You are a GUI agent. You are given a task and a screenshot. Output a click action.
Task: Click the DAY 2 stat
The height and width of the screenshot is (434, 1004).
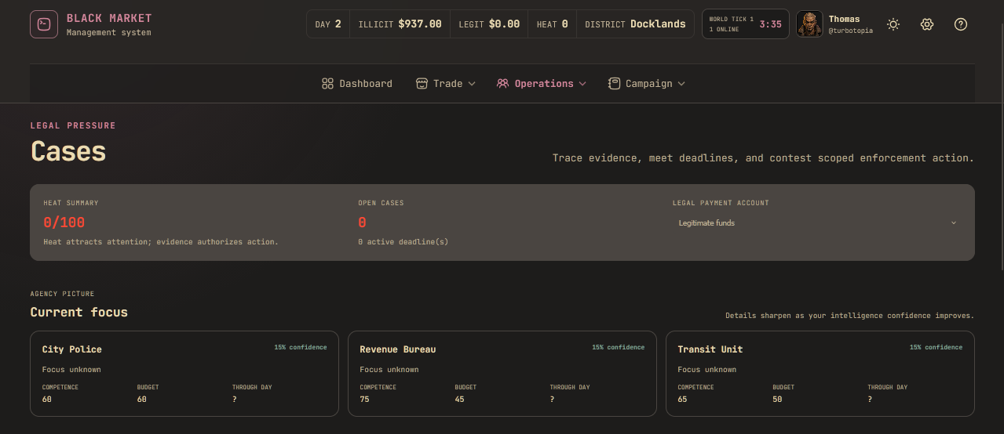[x=328, y=24]
